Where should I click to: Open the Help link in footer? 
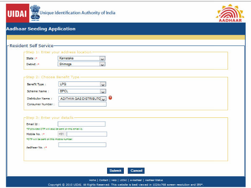[x=114, y=180]
